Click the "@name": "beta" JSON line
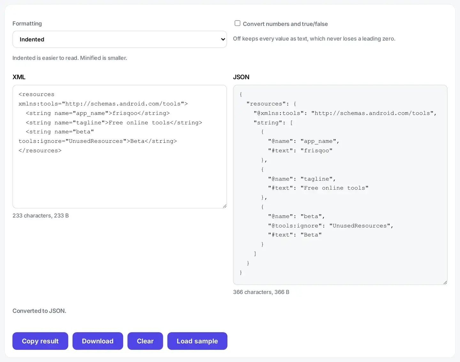 (x=296, y=216)
